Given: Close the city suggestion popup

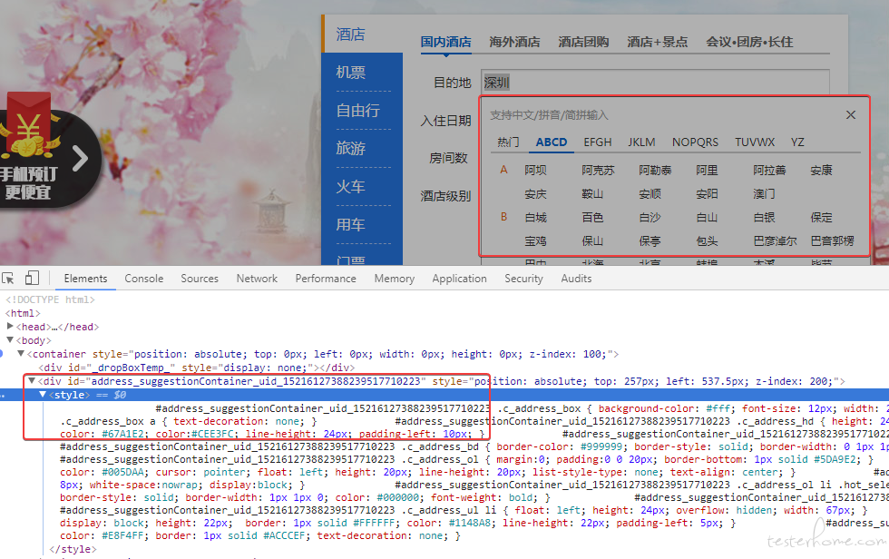Looking at the screenshot, I should [x=851, y=115].
